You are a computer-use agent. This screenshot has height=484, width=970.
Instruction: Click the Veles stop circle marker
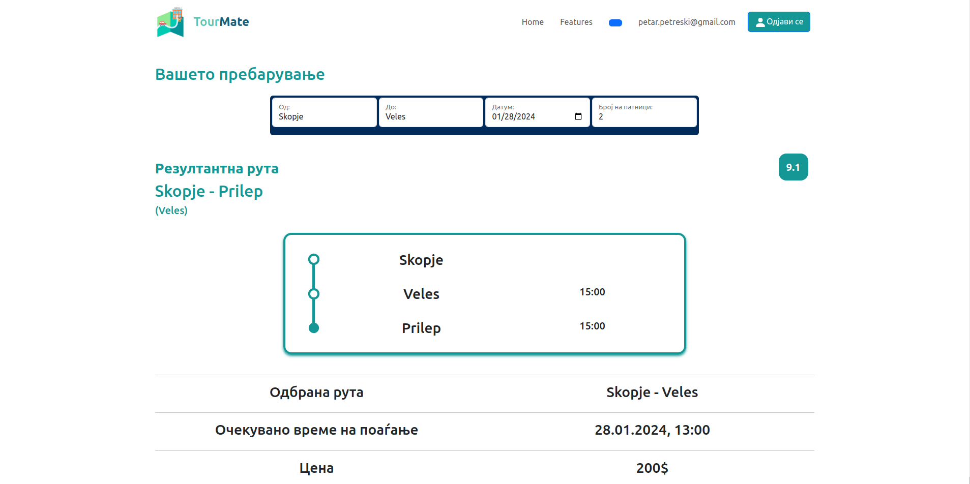(314, 294)
